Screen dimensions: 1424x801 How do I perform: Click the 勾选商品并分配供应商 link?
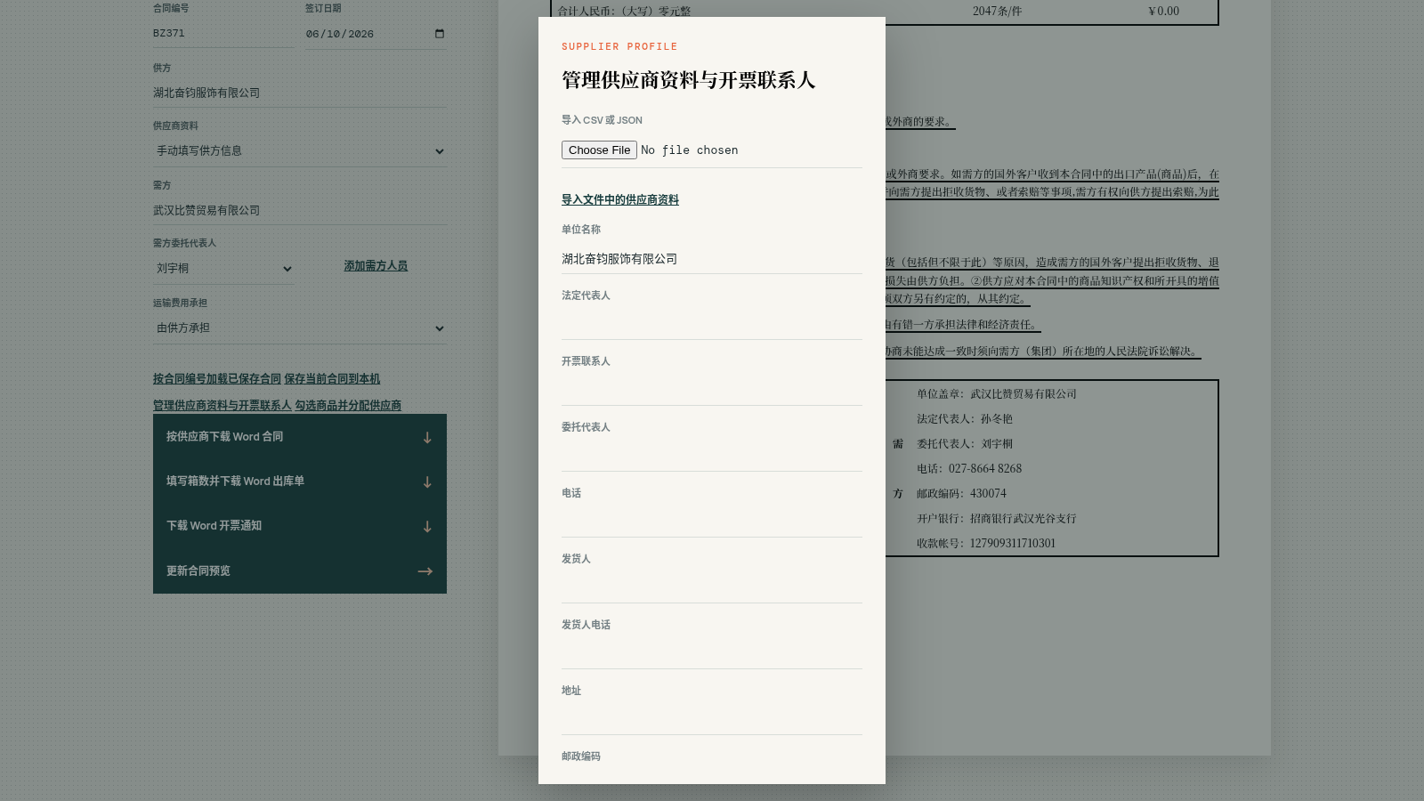tap(348, 406)
